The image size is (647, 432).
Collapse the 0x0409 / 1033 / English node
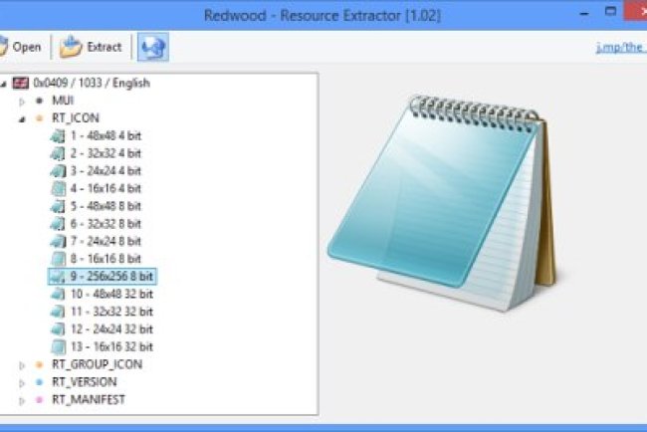tap(3, 85)
